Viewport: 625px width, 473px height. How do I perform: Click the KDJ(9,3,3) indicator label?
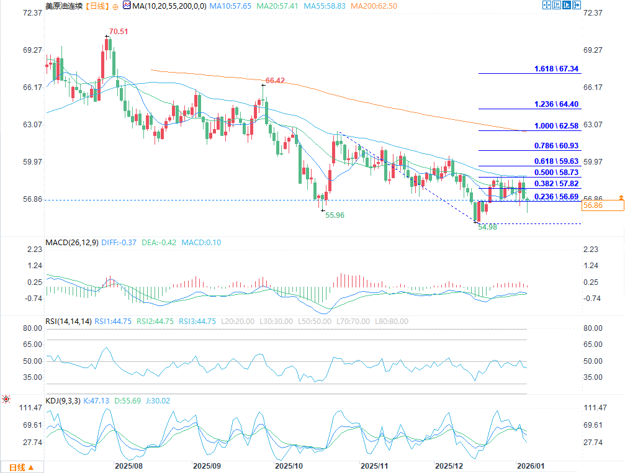pos(63,401)
